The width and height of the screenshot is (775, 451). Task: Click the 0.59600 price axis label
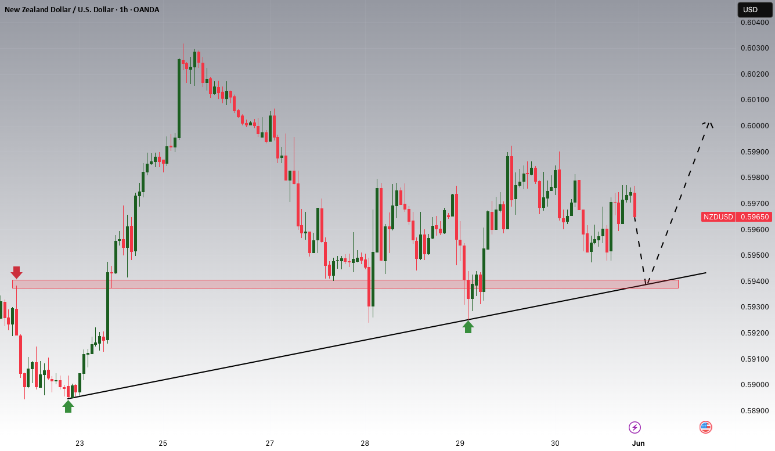(755, 230)
